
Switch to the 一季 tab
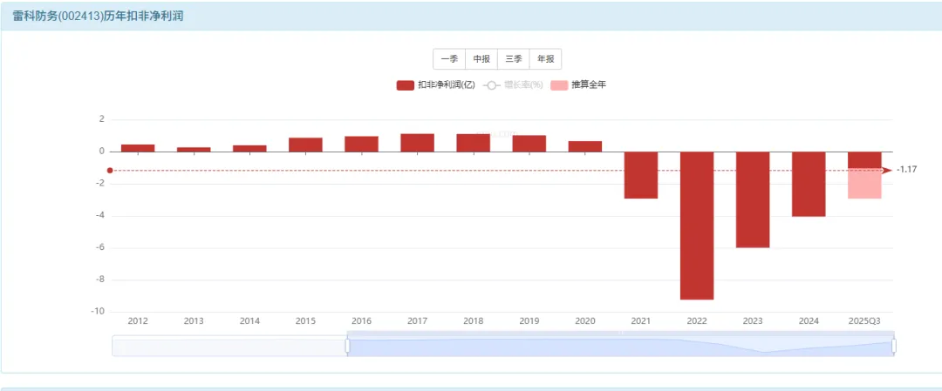(449, 58)
